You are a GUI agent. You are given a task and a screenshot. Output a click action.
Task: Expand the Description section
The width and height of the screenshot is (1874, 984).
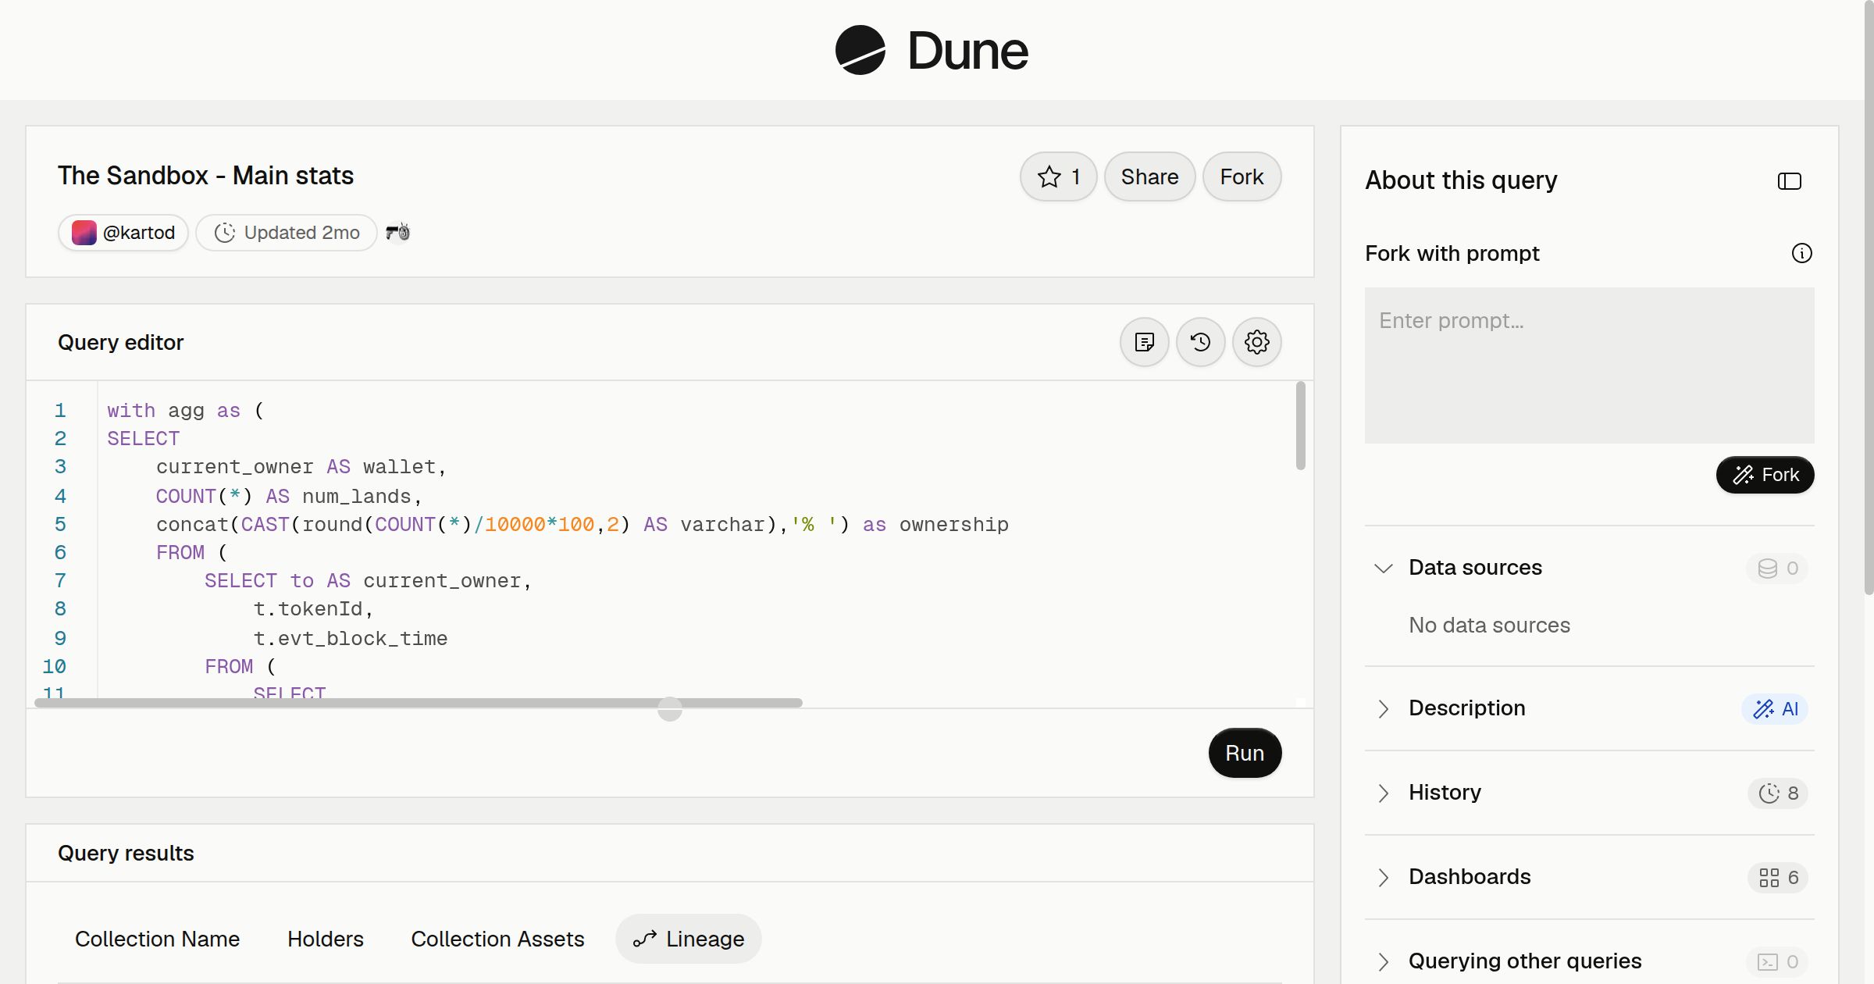click(1383, 708)
